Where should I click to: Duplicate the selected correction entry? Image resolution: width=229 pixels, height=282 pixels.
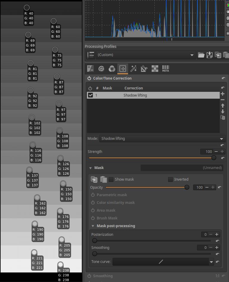pyautogui.click(x=222, y=118)
